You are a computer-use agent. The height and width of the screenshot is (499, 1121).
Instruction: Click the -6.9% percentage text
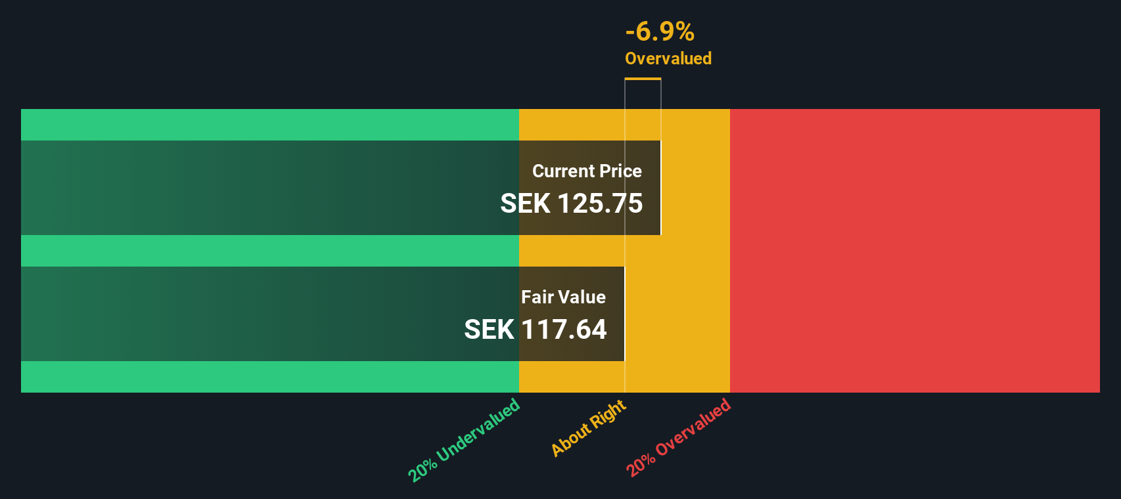coord(660,31)
